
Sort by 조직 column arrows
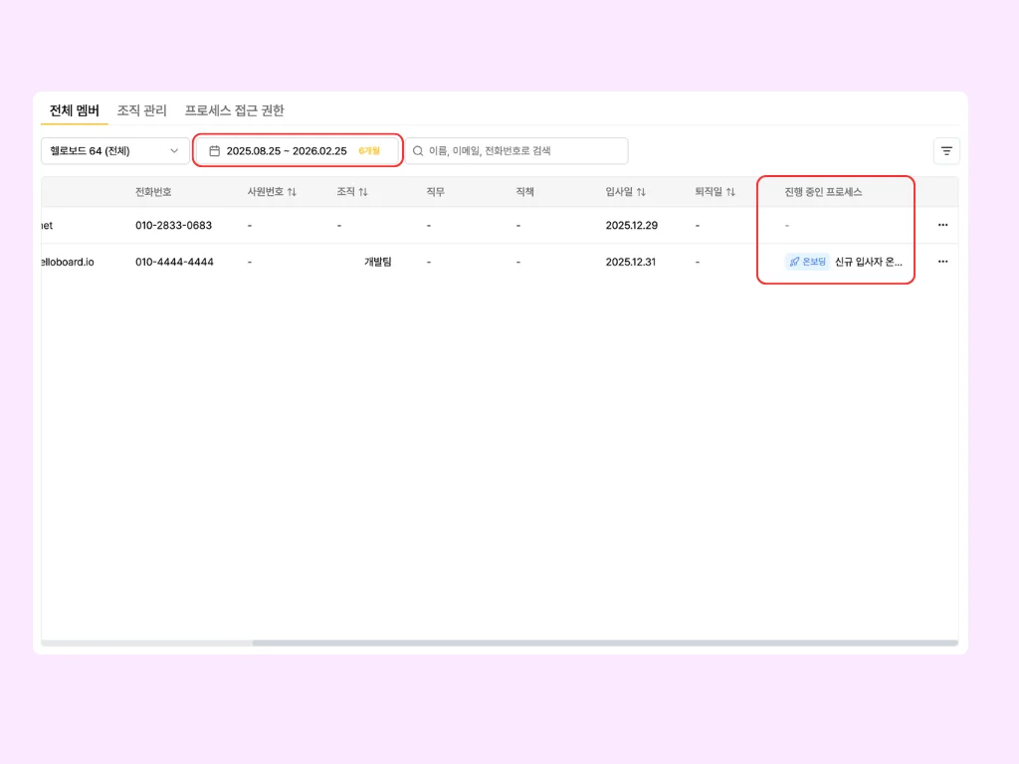click(363, 192)
